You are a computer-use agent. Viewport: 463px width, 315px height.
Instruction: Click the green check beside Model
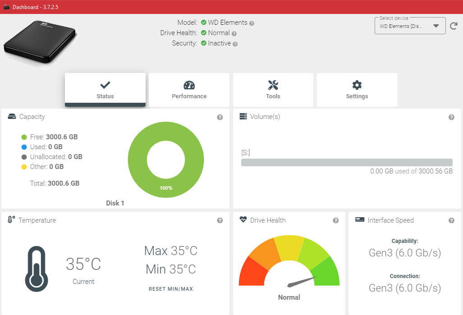(203, 23)
